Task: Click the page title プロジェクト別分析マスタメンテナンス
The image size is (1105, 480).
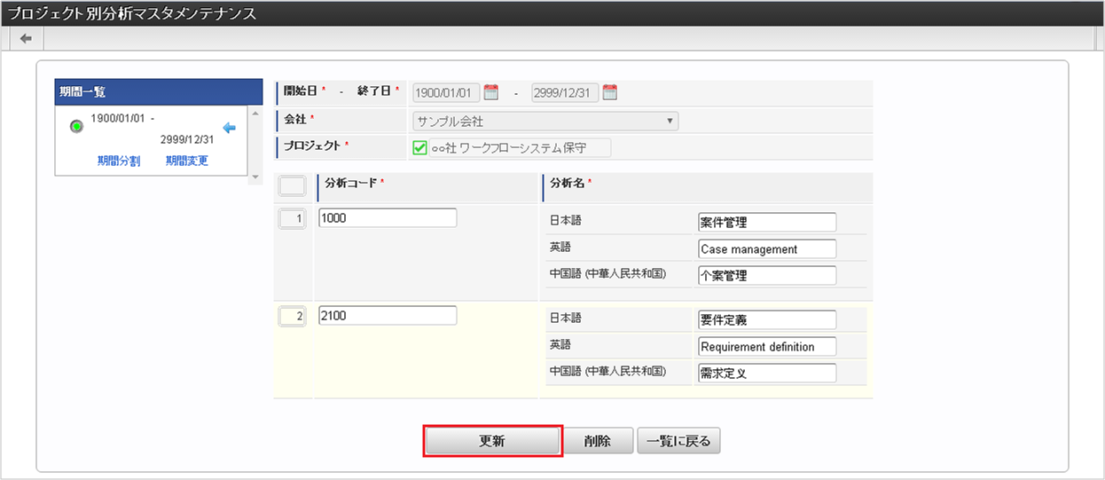Action: coord(132,13)
